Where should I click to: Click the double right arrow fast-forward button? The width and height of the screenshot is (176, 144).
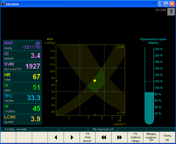(120, 137)
